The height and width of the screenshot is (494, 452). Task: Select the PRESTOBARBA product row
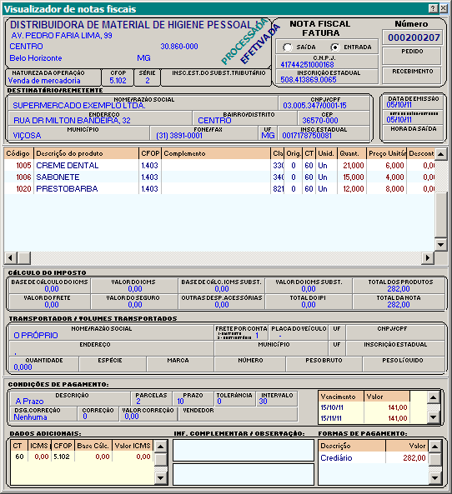(x=219, y=189)
